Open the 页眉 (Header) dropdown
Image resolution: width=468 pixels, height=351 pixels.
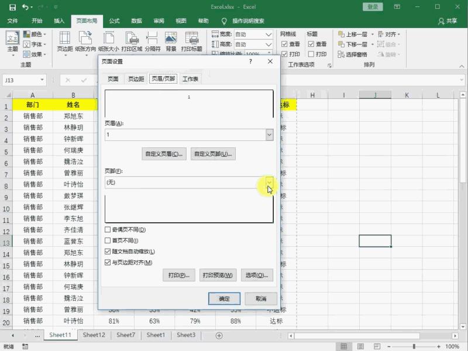point(269,135)
